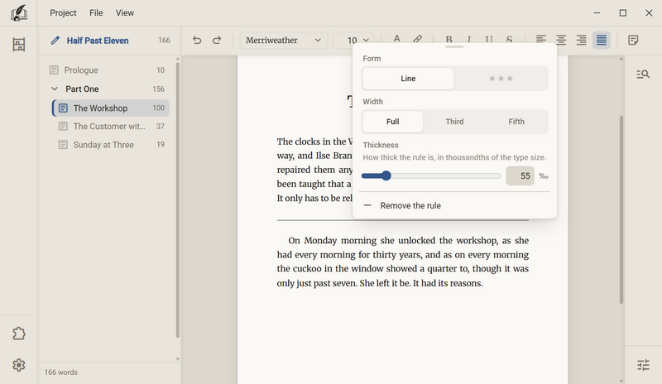Click the redo arrow in toolbar
The height and width of the screenshot is (384, 662).
[x=217, y=40]
